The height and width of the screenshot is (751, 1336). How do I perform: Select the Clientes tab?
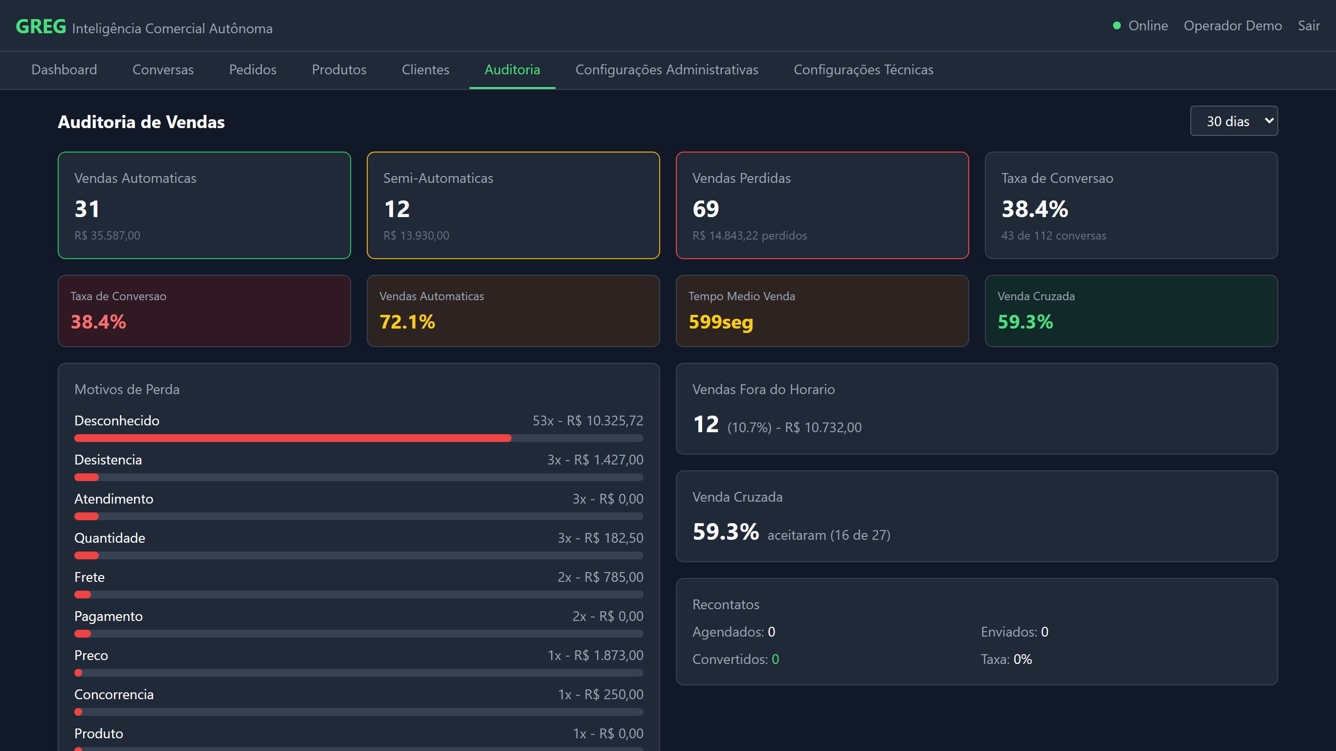425,69
